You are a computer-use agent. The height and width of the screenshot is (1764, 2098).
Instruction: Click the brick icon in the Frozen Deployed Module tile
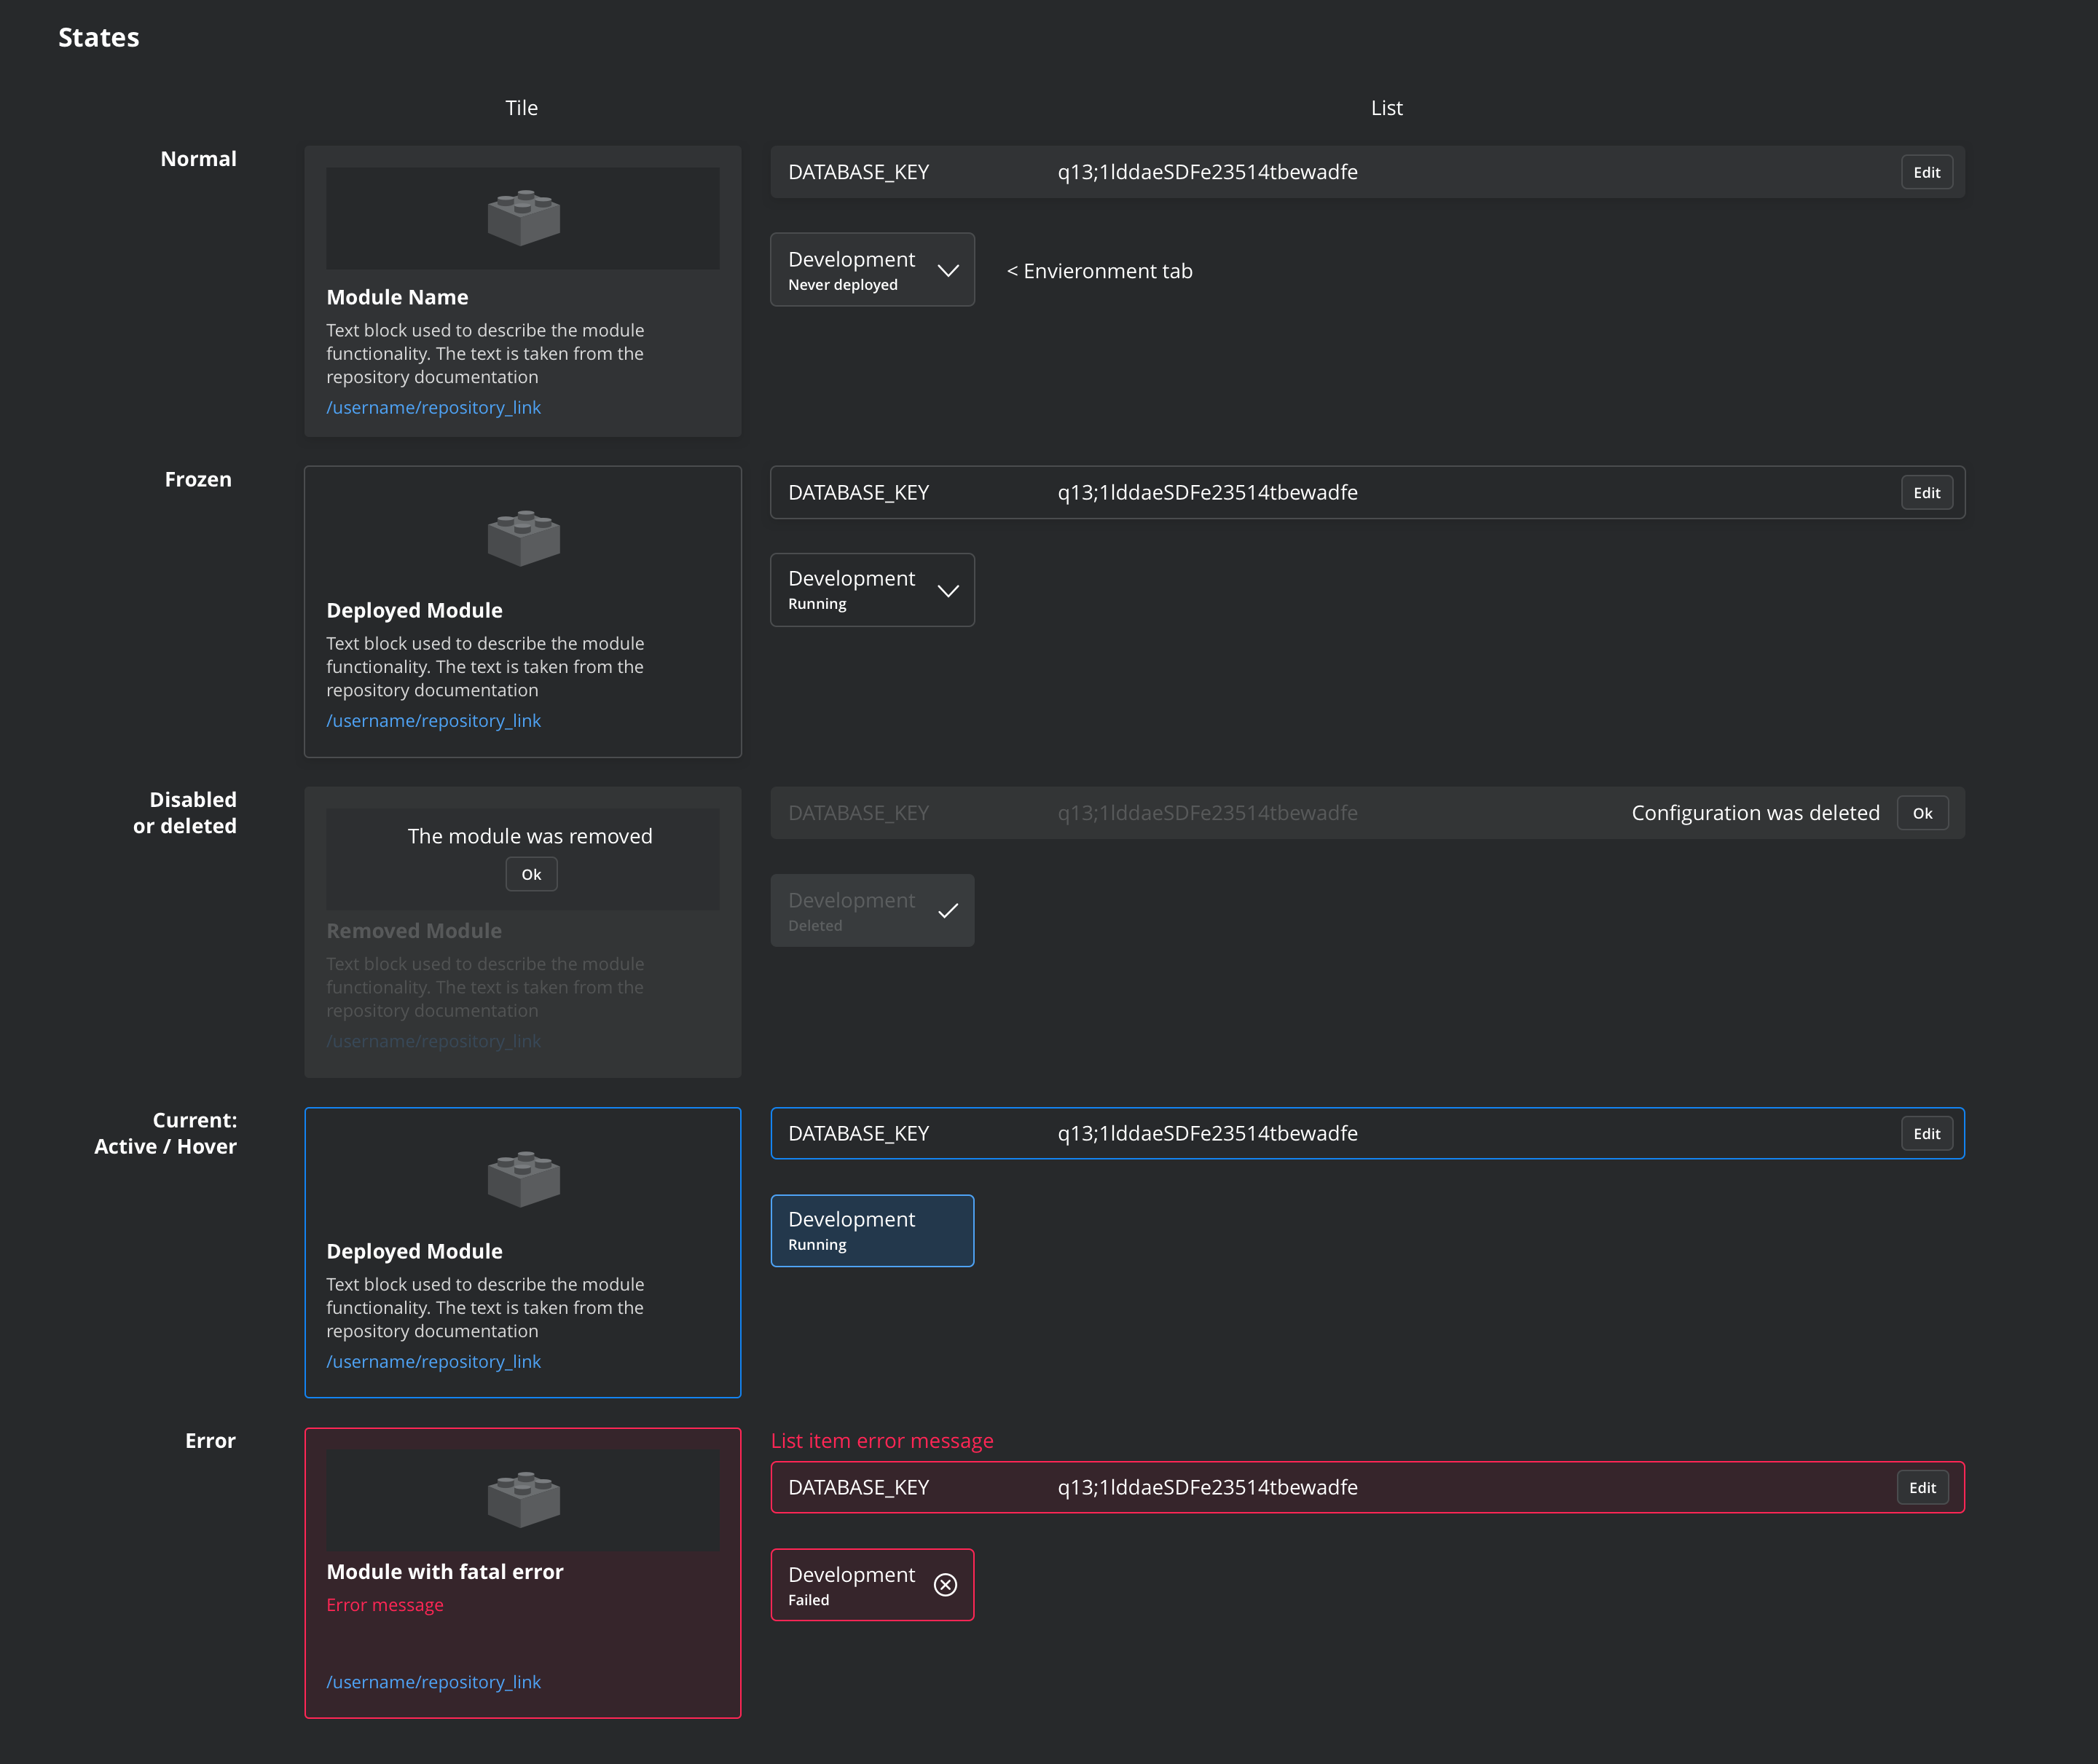pos(522,537)
